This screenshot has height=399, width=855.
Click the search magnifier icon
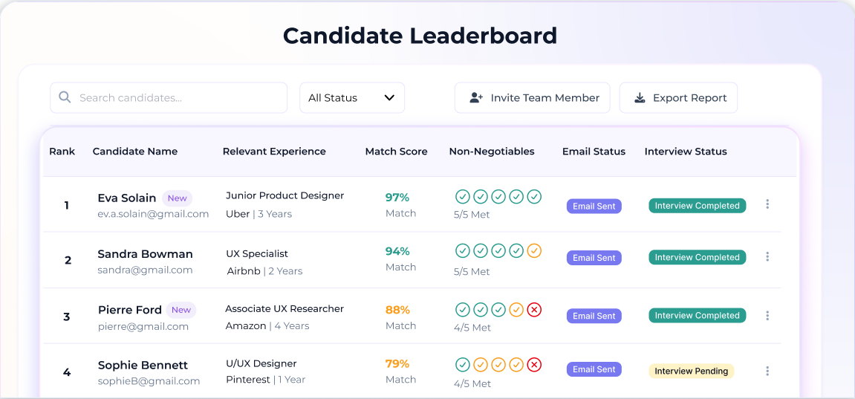[65, 97]
